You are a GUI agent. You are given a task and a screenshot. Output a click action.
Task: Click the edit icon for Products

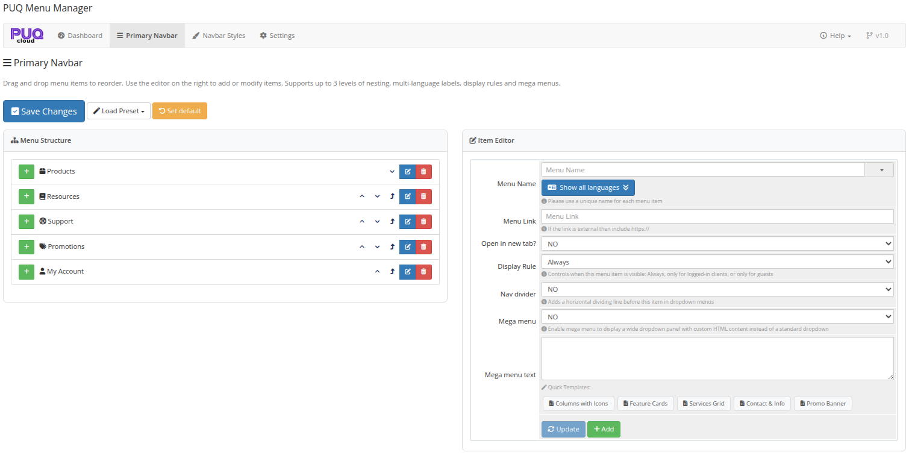[407, 172]
